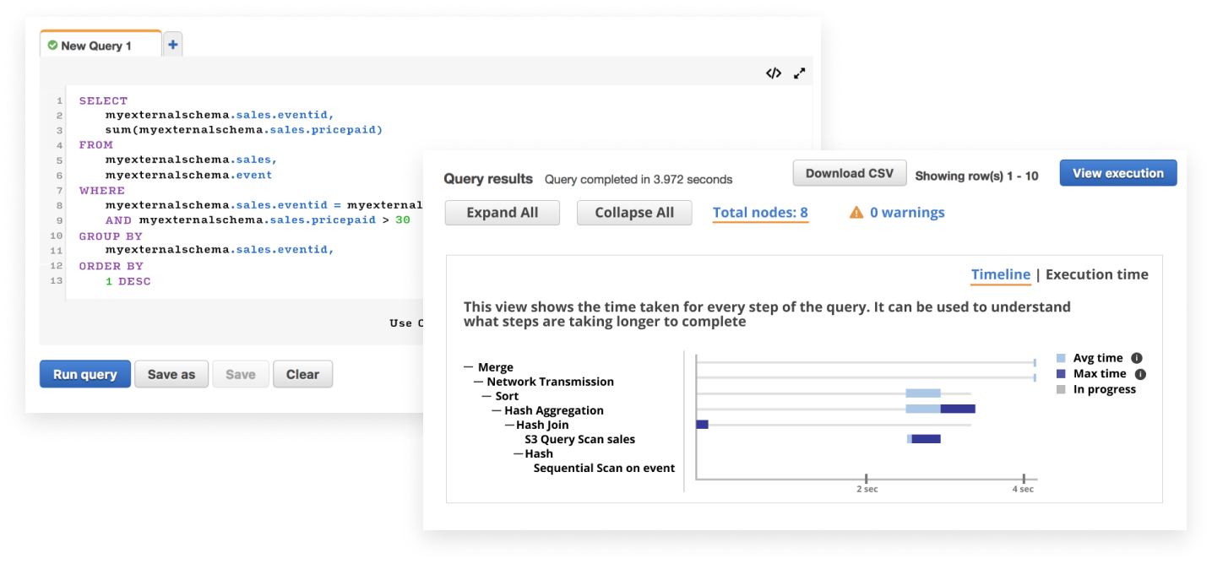
Task: Collapse the Sort tree node
Action: pyautogui.click(x=486, y=396)
